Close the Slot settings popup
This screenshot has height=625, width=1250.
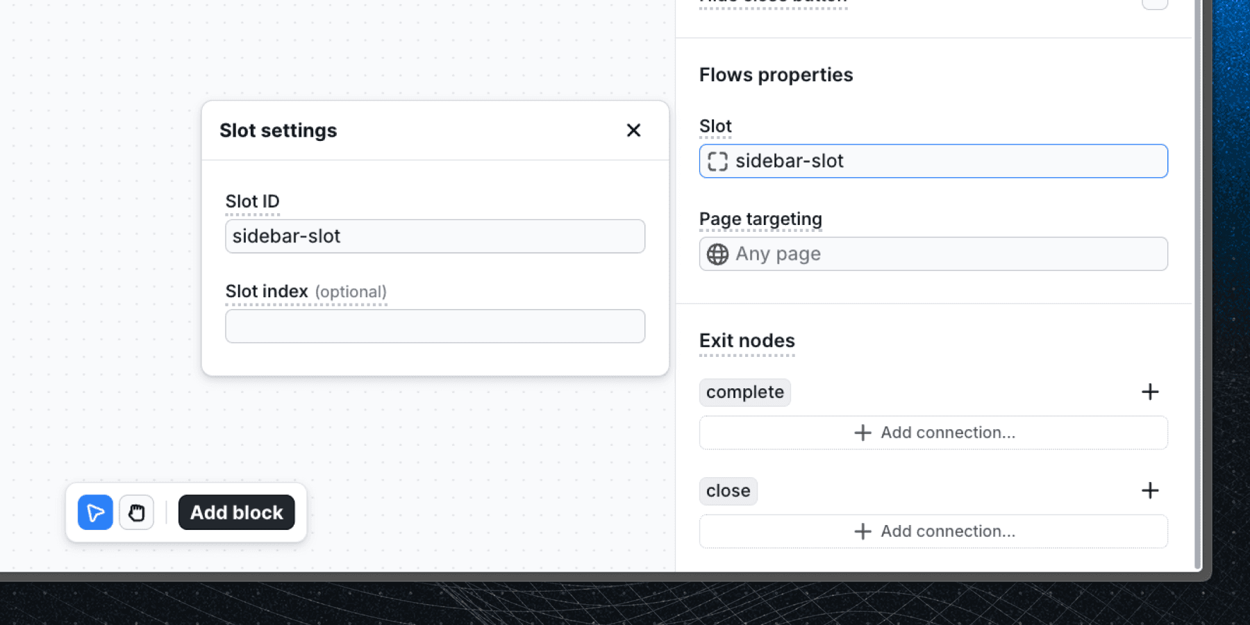point(633,131)
